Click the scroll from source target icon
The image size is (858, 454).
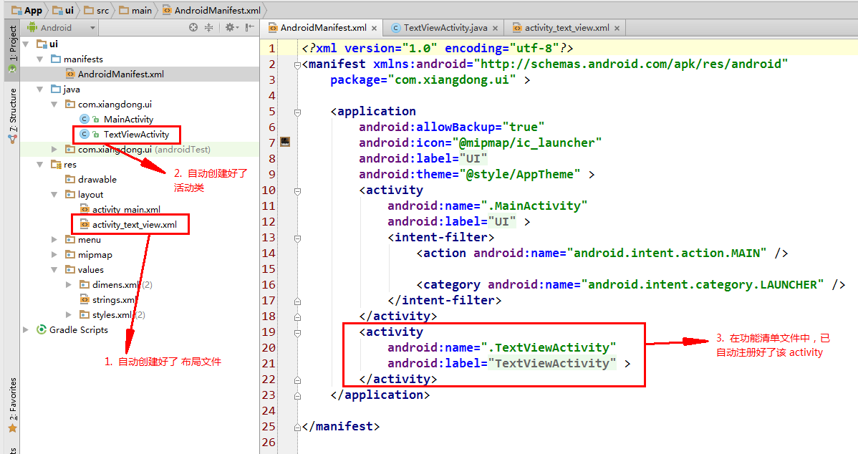[193, 27]
